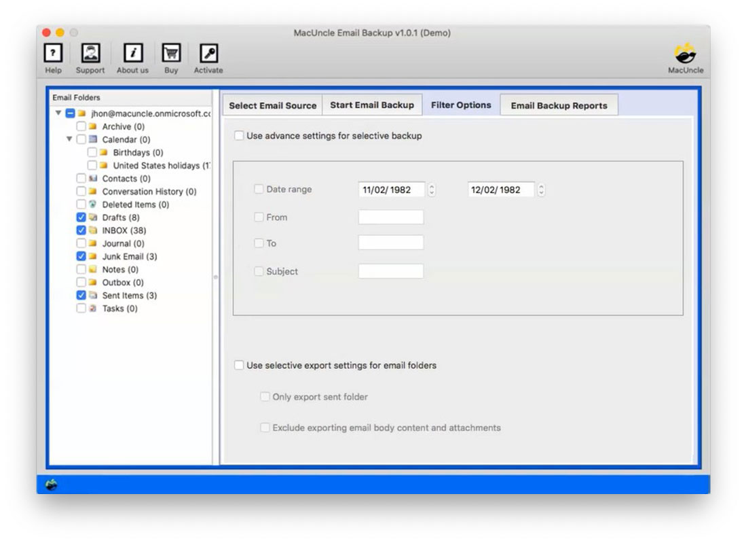The width and height of the screenshot is (744, 543).
Task: Click the Drafts folder icon
Action: click(x=94, y=217)
